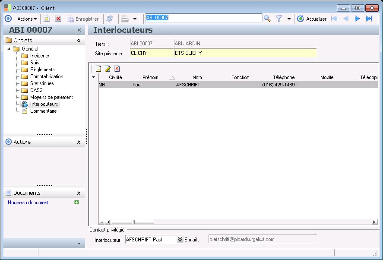Screen dimensions: 383x260
Task: Jump to the last record arrow
Action: tap(369, 19)
